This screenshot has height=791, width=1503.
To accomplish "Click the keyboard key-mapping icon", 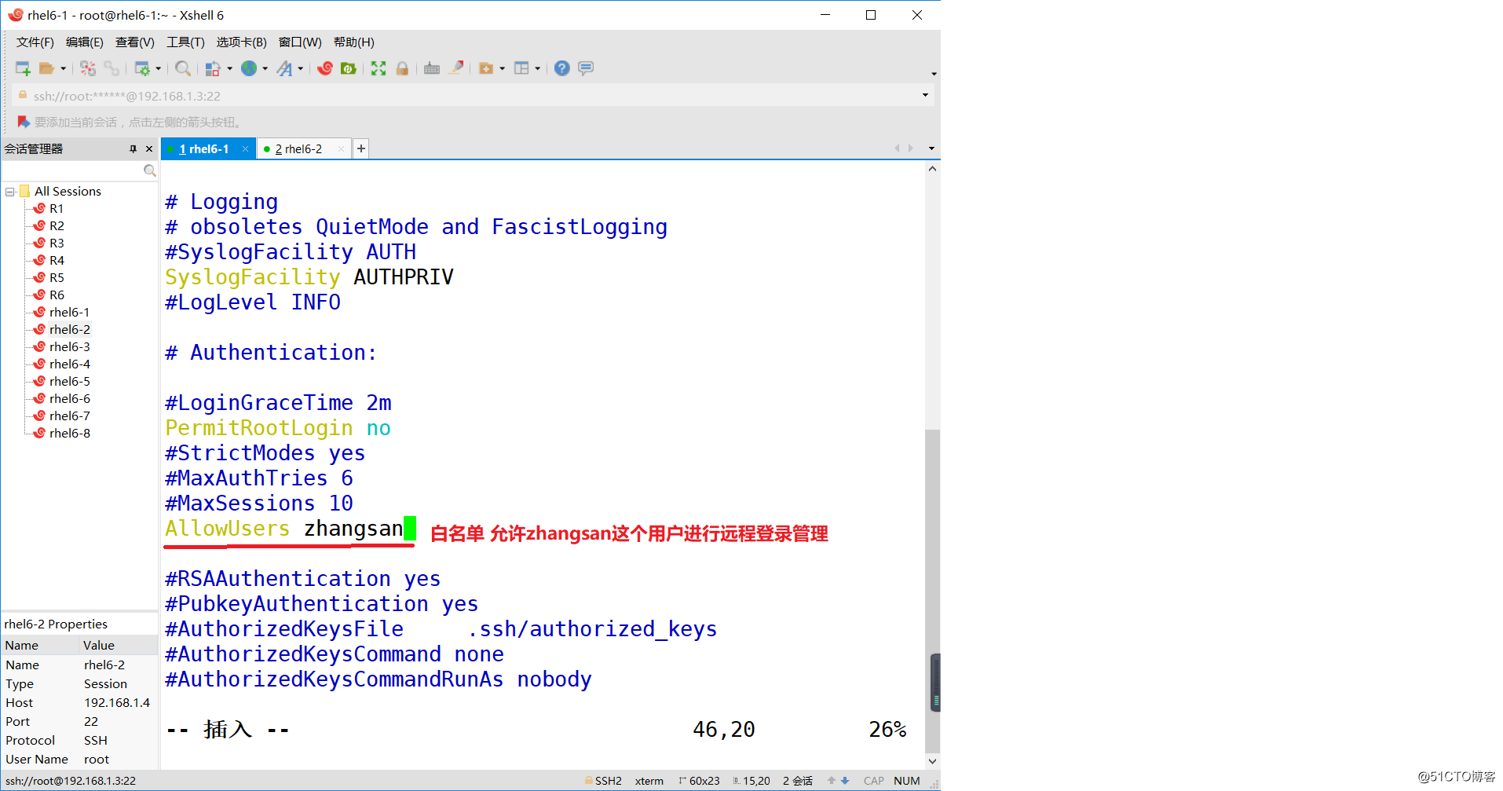I will click(432, 68).
